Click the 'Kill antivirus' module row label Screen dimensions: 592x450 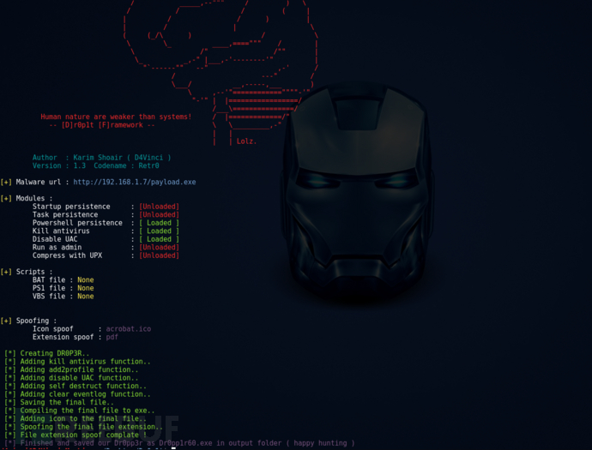coord(61,231)
